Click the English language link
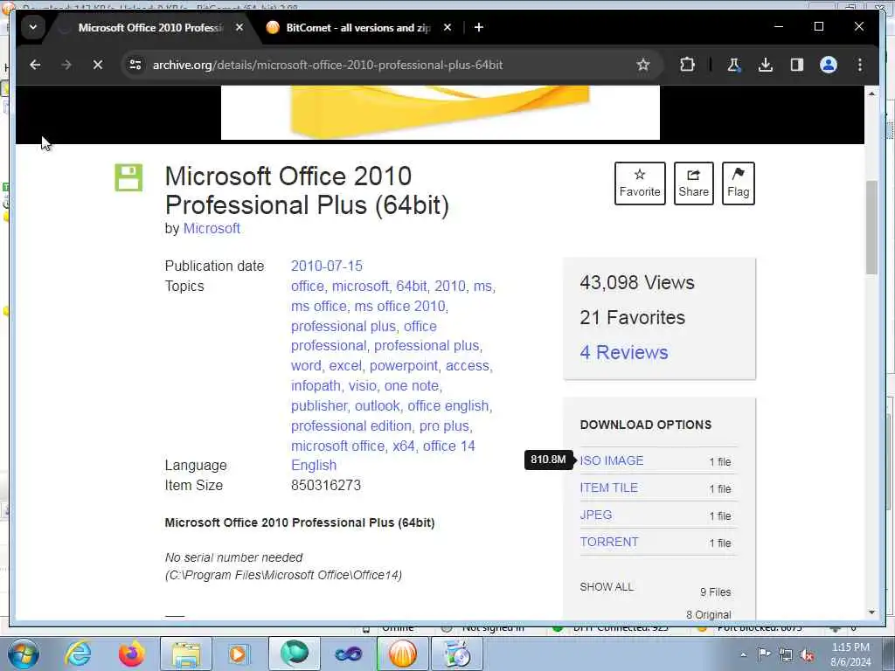Image resolution: width=895 pixels, height=671 pixels. 314,465
